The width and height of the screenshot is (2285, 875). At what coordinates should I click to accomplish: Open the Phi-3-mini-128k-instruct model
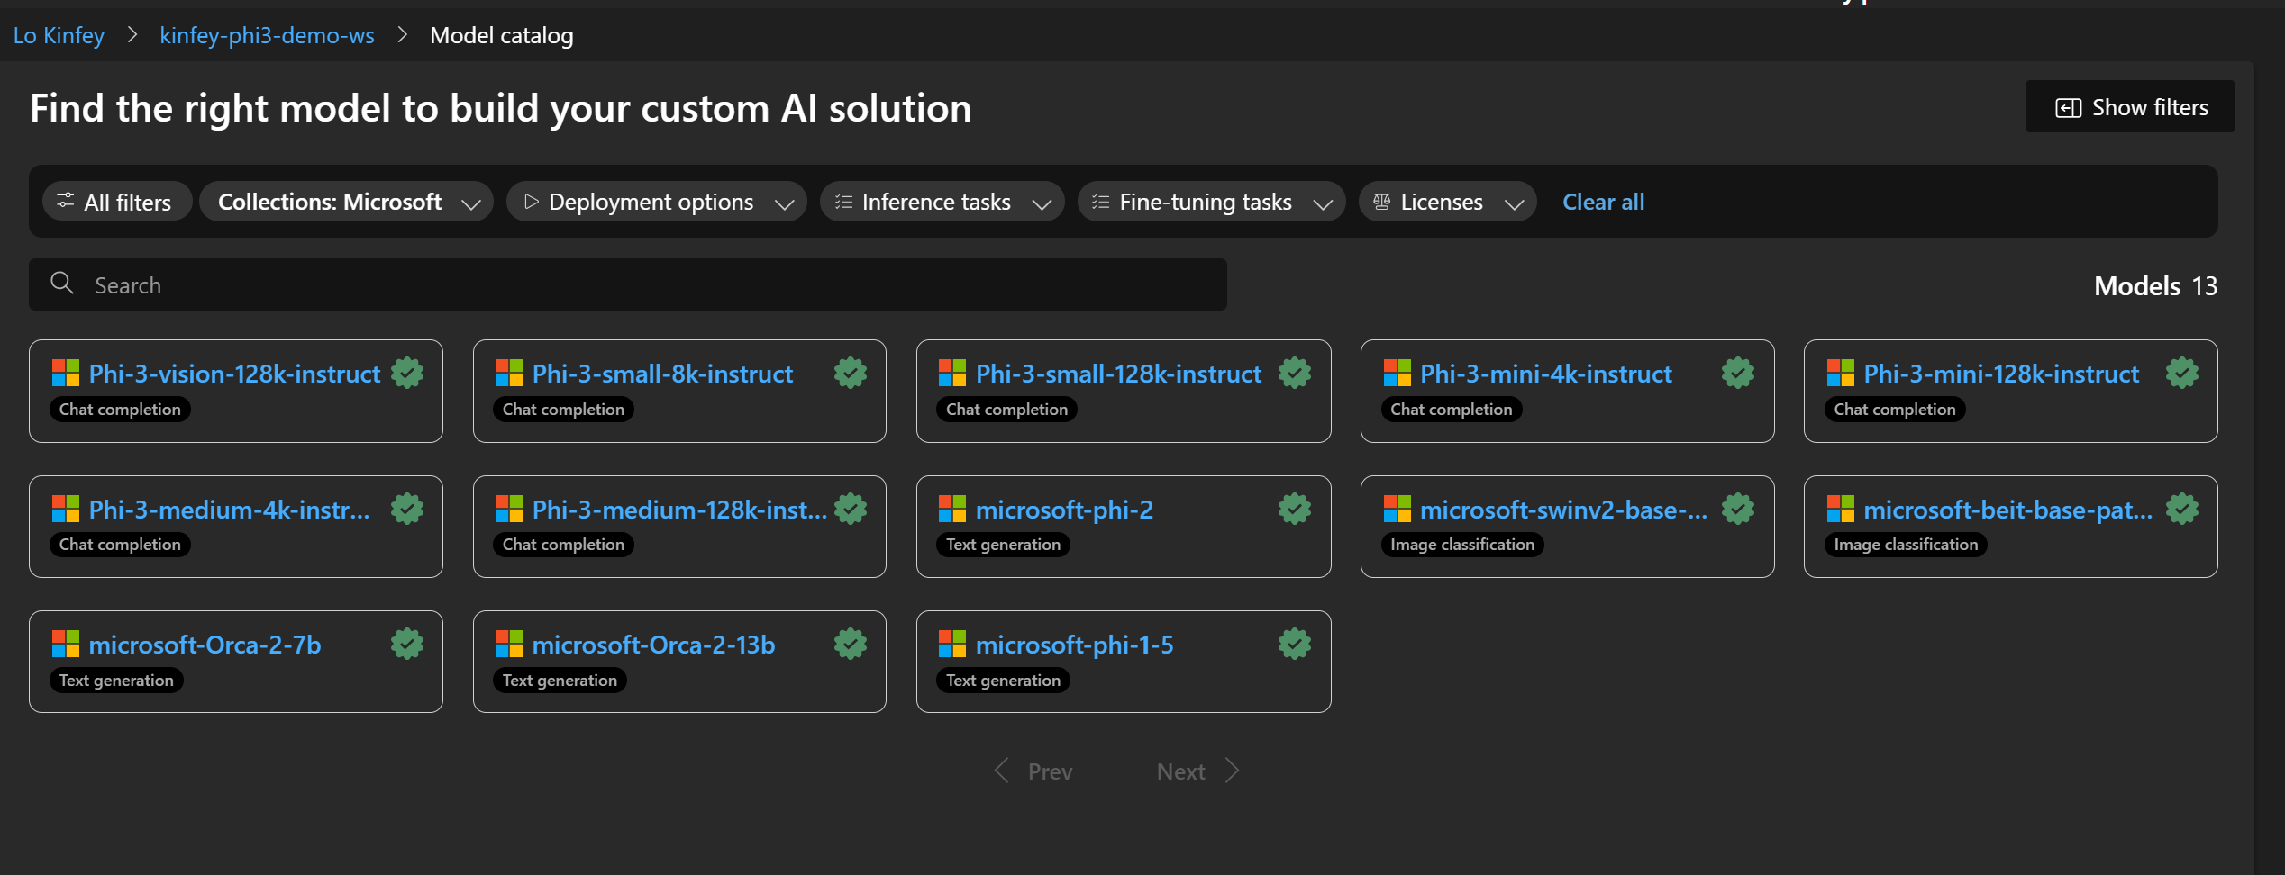(2001, 374)
